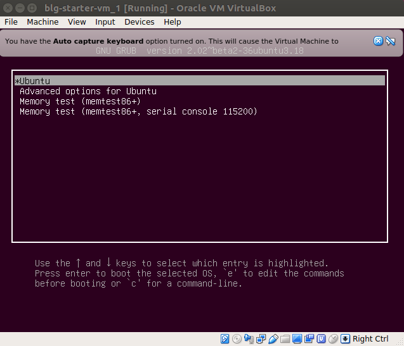Click the GNU GRUB version header text
Screen dimensions: 404x346
[x=200, y=51]
